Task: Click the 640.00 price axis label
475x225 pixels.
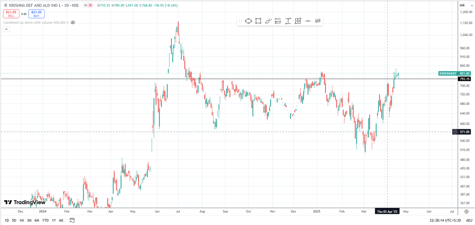Action: coord(465,113)
